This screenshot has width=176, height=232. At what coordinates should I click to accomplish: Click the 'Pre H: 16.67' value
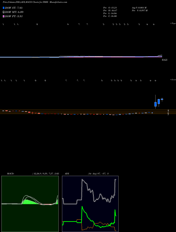110,11
